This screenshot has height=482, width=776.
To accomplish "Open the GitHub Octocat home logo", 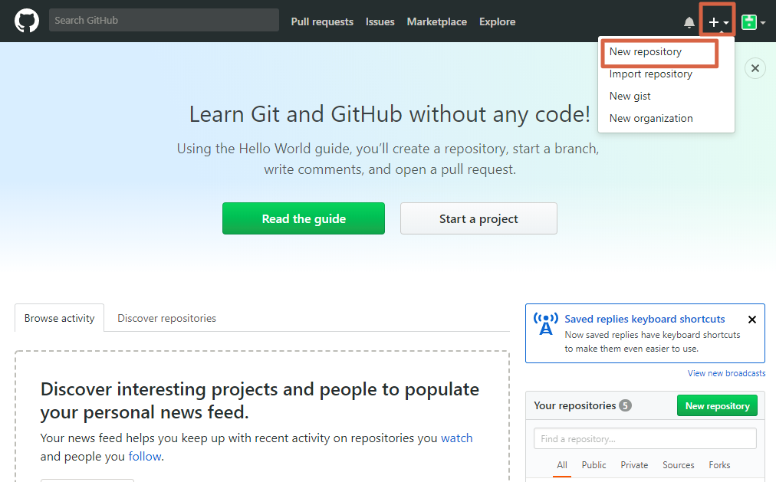I will pos(27,21).
